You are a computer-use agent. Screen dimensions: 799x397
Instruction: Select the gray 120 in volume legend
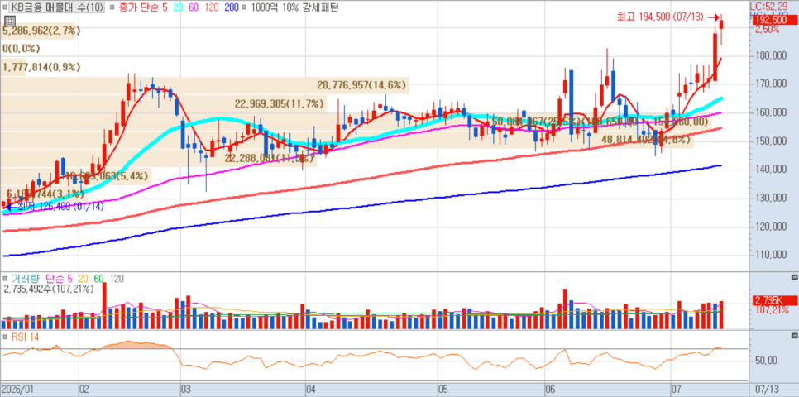point(117,278)
